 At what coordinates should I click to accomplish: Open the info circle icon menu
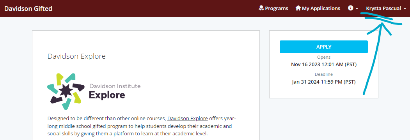click(350, 8)
